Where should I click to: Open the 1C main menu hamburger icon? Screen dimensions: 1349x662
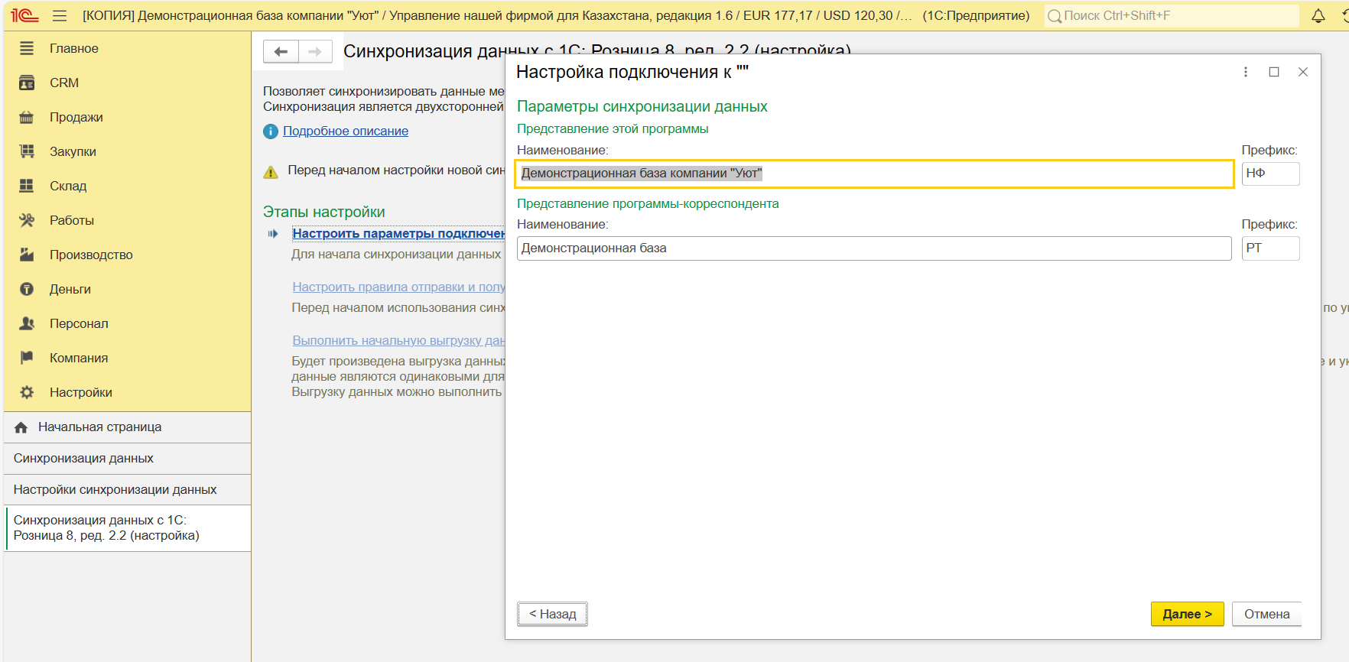point(60,16)
